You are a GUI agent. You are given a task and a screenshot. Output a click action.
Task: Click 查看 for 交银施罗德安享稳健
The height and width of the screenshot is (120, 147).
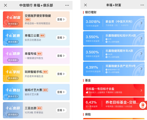click(61, 19)
